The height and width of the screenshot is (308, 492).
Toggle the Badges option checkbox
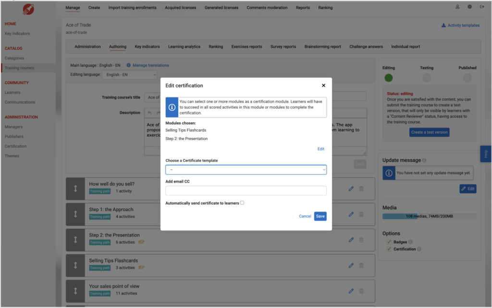(x=389, y=242)
